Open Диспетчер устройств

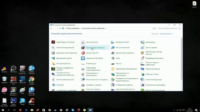pyautogui.click(x=122, y=53)
